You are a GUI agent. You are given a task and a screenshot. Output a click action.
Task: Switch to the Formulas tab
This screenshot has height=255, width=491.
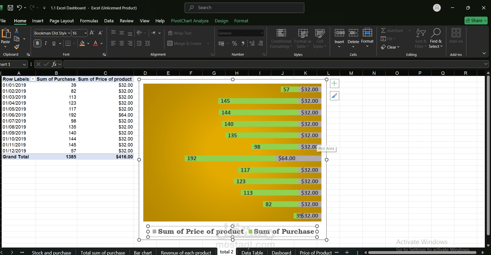point(89,21)
